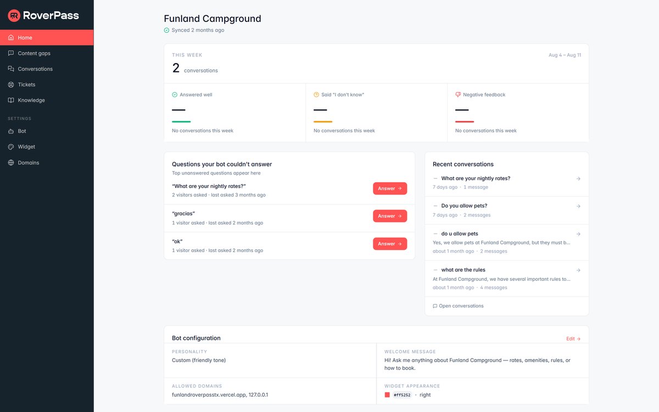Click "Synced 2 months ago" status text

click(198, 30)
